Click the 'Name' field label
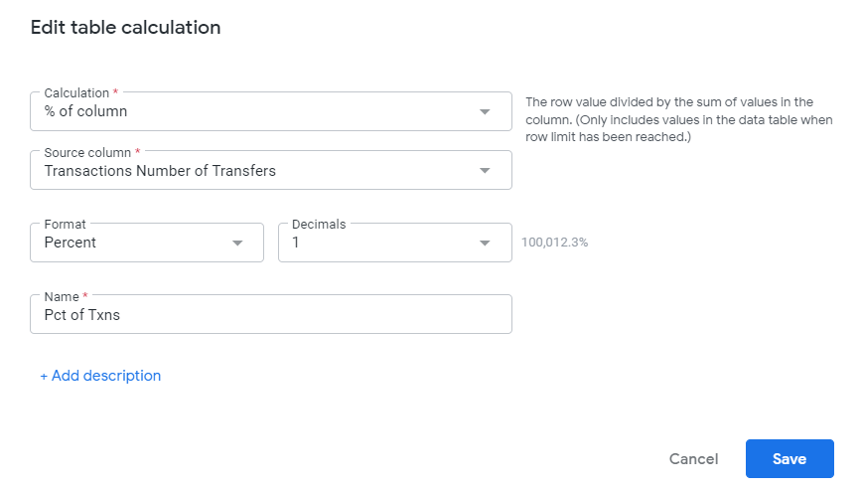861x491 pixels. point(62,297)
